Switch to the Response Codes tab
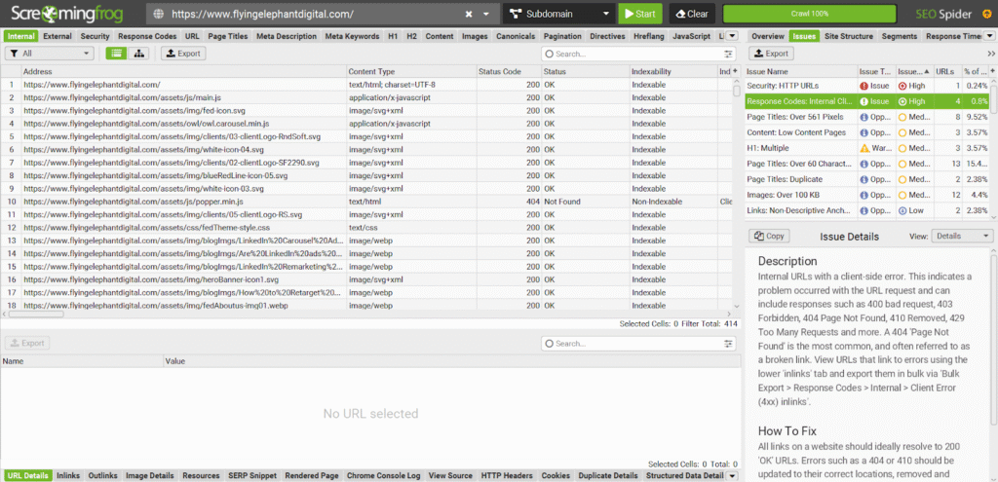 [x=147, y=36]
